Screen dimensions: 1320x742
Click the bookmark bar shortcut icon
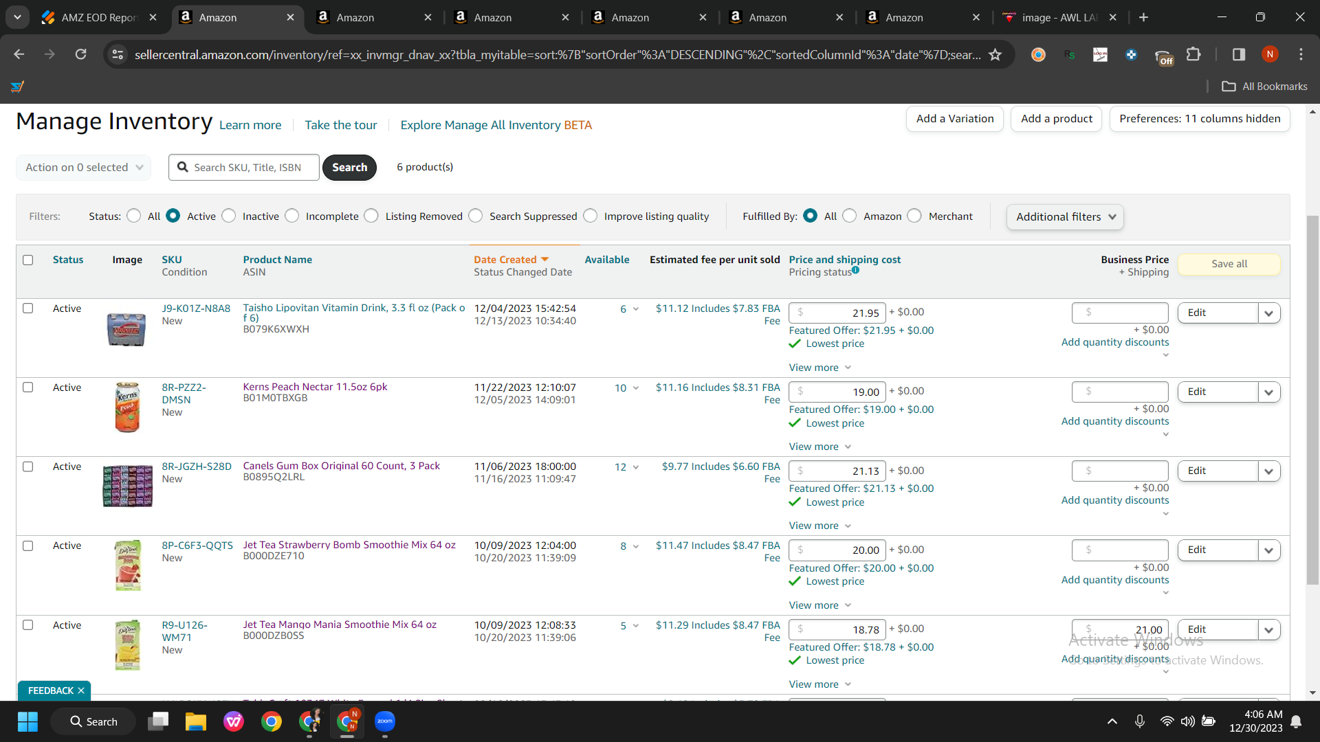pyautogui.click(x=17, y=87)
